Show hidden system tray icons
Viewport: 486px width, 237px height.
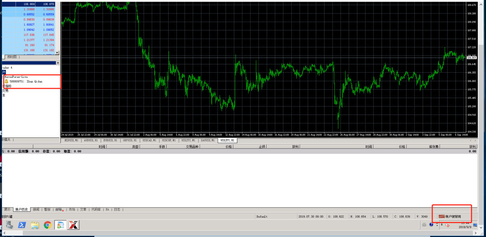(442, 225)
